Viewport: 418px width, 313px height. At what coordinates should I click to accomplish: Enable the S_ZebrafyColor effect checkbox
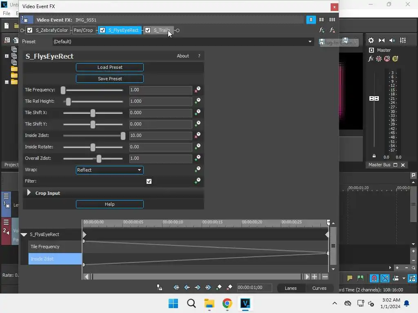pyautogui.click(x=30, y=30)
